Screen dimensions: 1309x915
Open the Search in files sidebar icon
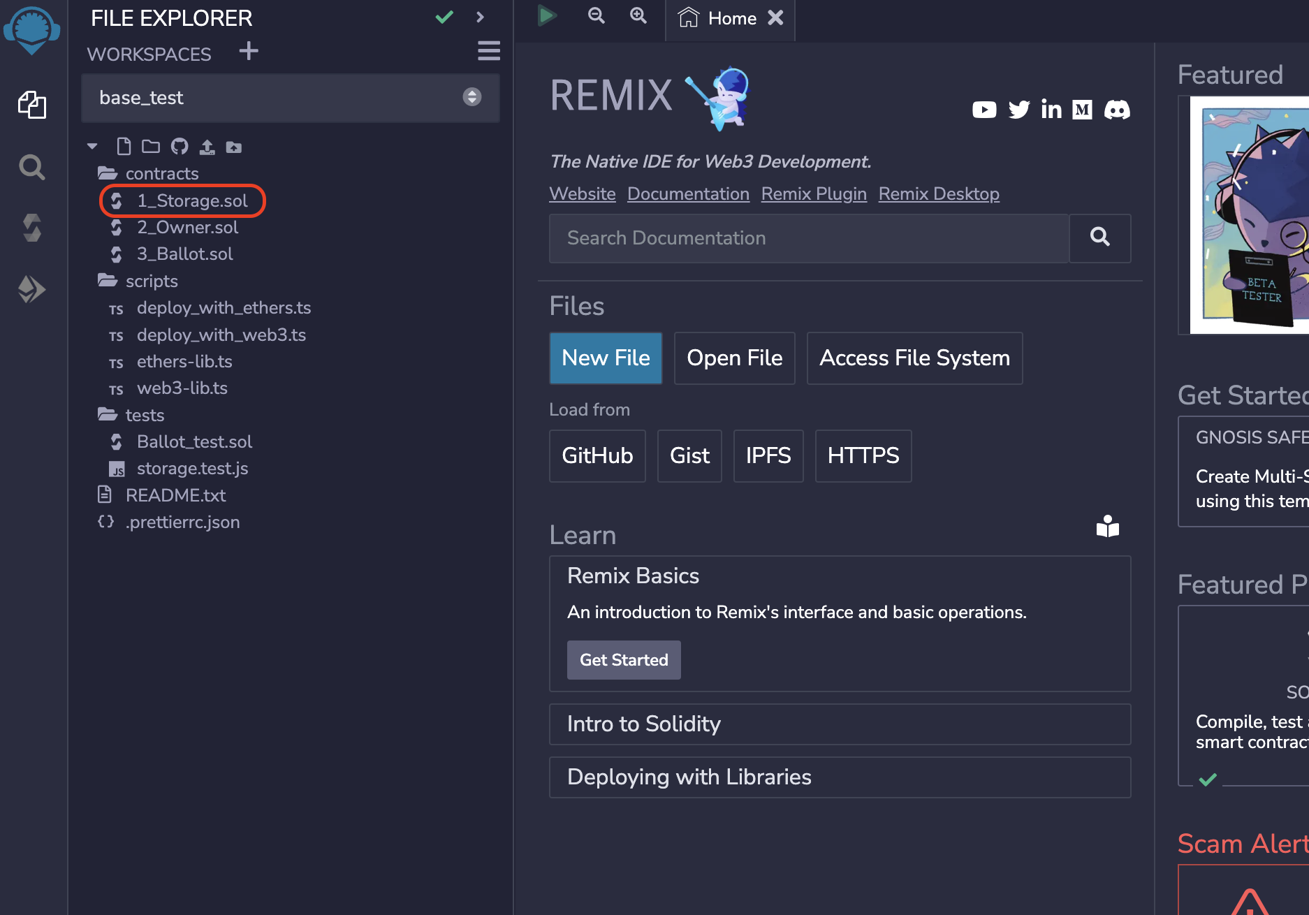coord(32,168)
